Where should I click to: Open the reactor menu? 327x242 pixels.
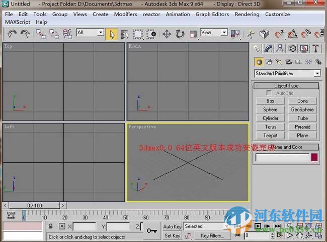point(151,14)
